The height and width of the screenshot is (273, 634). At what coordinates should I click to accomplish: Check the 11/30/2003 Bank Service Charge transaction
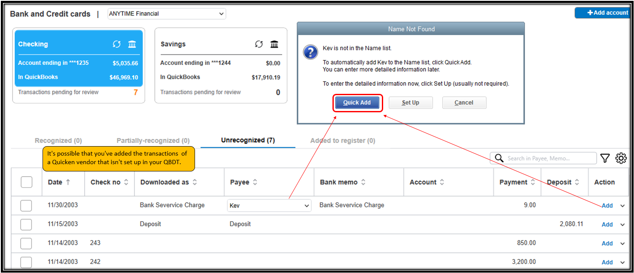pyautogui.click(x=26, y=205)
